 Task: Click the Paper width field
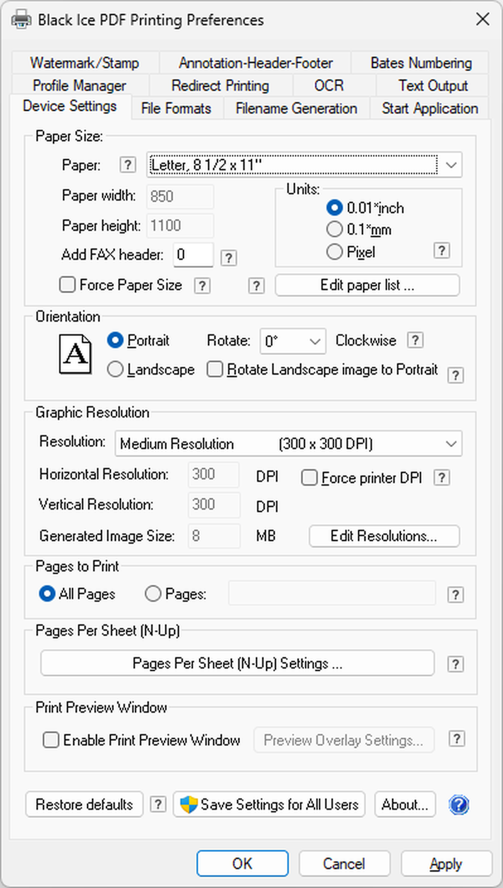180,196
